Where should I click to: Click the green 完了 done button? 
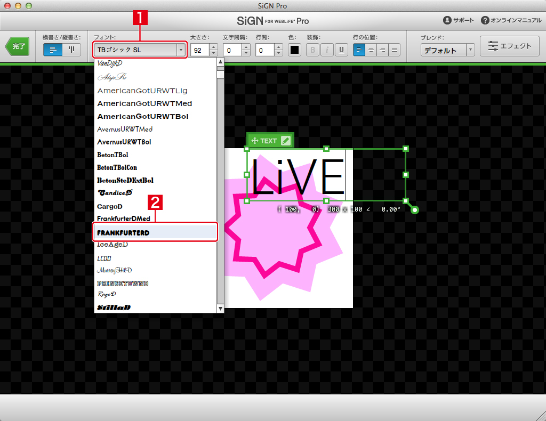point(18,46)
